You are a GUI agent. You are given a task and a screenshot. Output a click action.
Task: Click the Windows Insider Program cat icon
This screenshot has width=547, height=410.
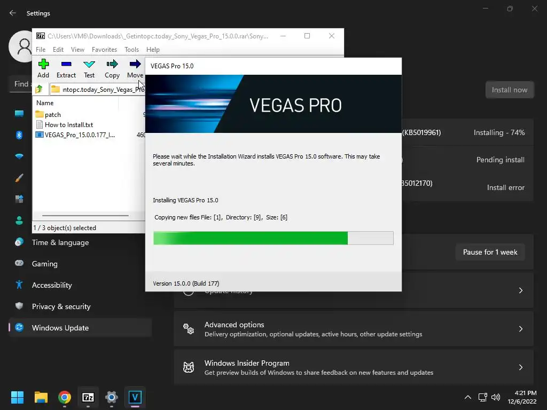(x=189, y=367)
